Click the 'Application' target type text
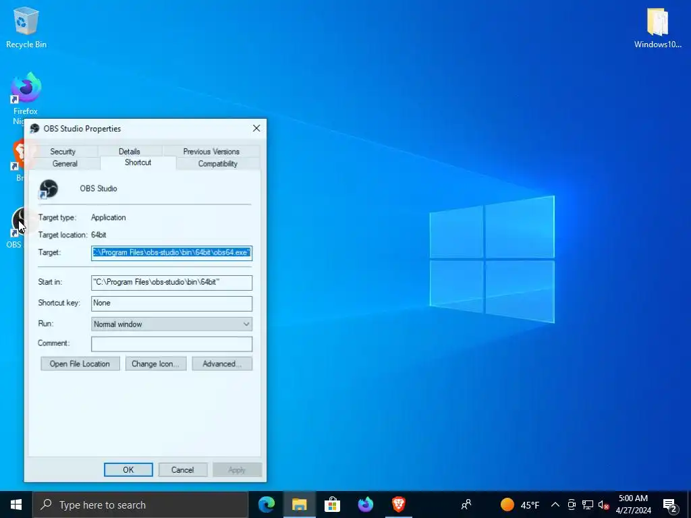691x518 pixels. 109,218
